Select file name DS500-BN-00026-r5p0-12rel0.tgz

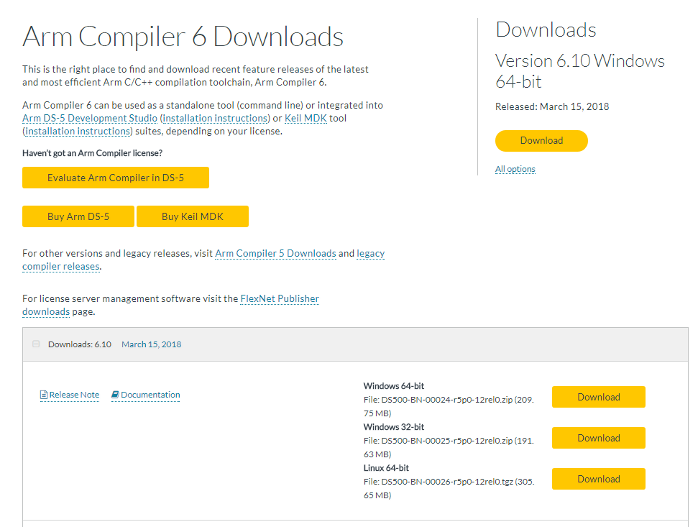[447, 482]
